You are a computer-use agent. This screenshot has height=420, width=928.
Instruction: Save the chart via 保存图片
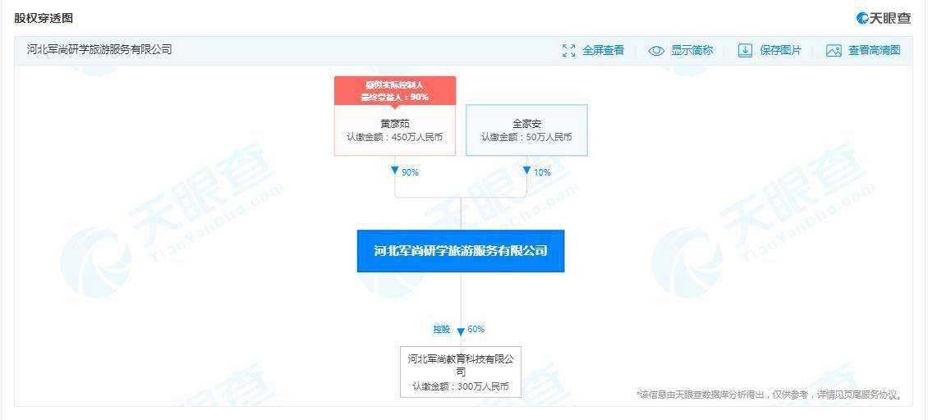point(780,51)
